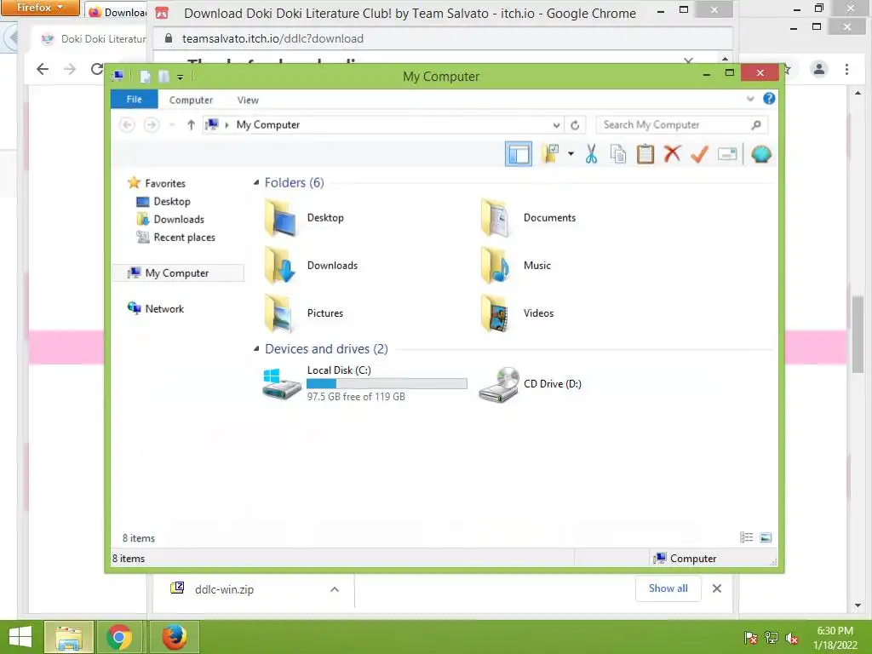Open the Firefox menu button
Viewport: 872px width, 654px height.
point(39,7)
